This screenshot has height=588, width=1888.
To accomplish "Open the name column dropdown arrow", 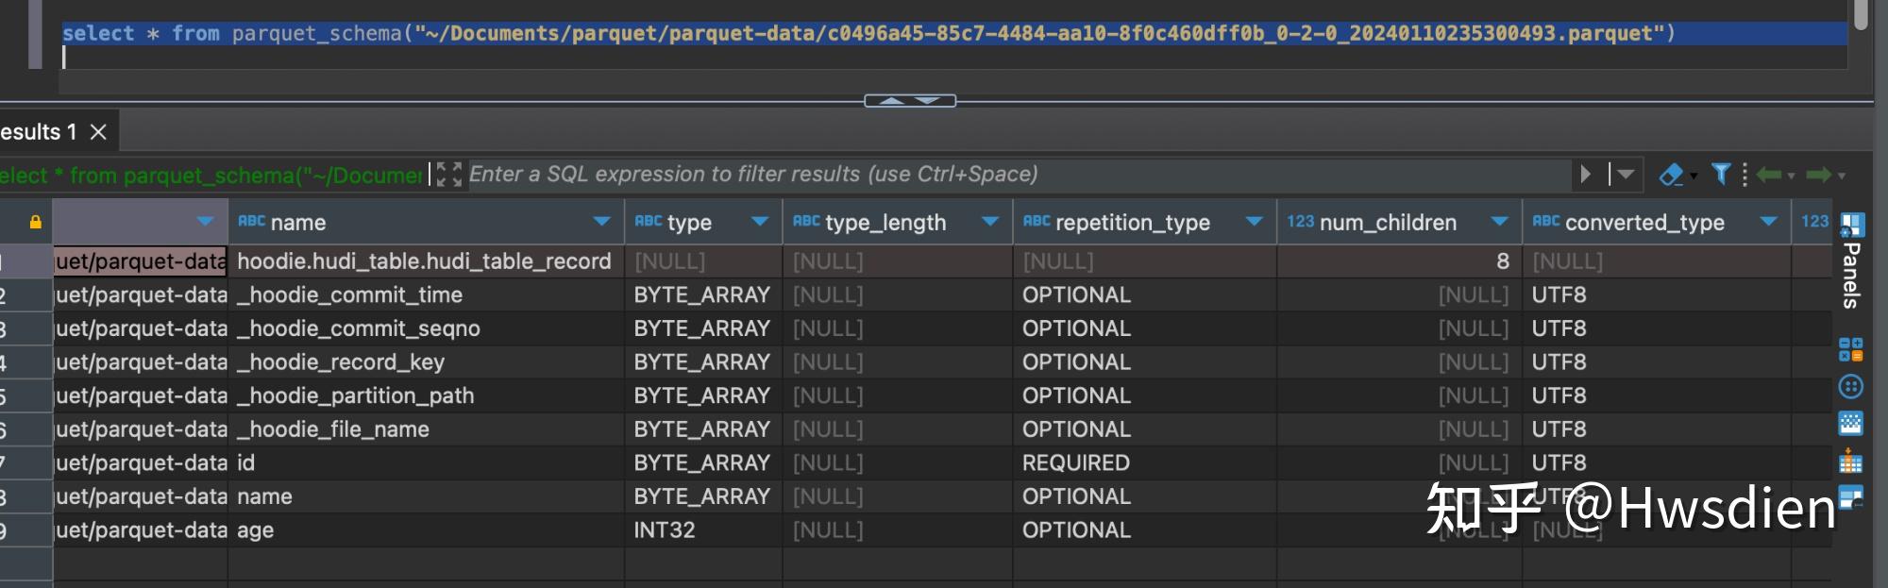I will (x=601, y=222).
